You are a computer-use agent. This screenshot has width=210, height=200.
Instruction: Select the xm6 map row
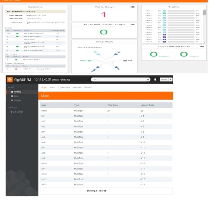point(106,143)
